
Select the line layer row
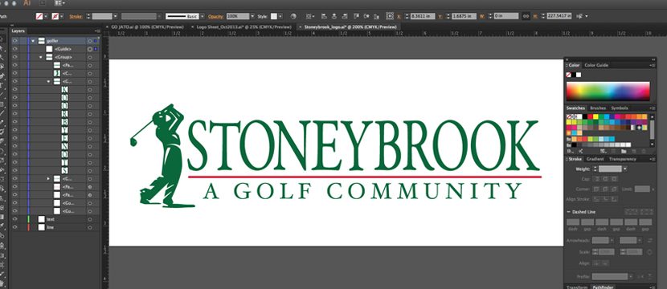click(55, 227)
